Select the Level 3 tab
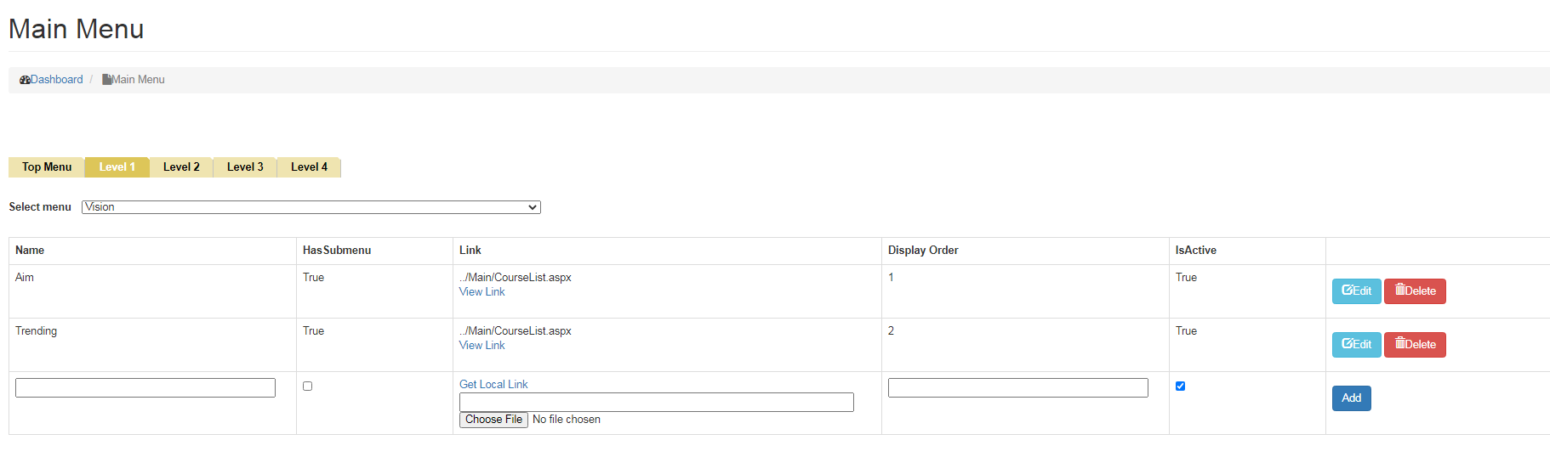 245,167
